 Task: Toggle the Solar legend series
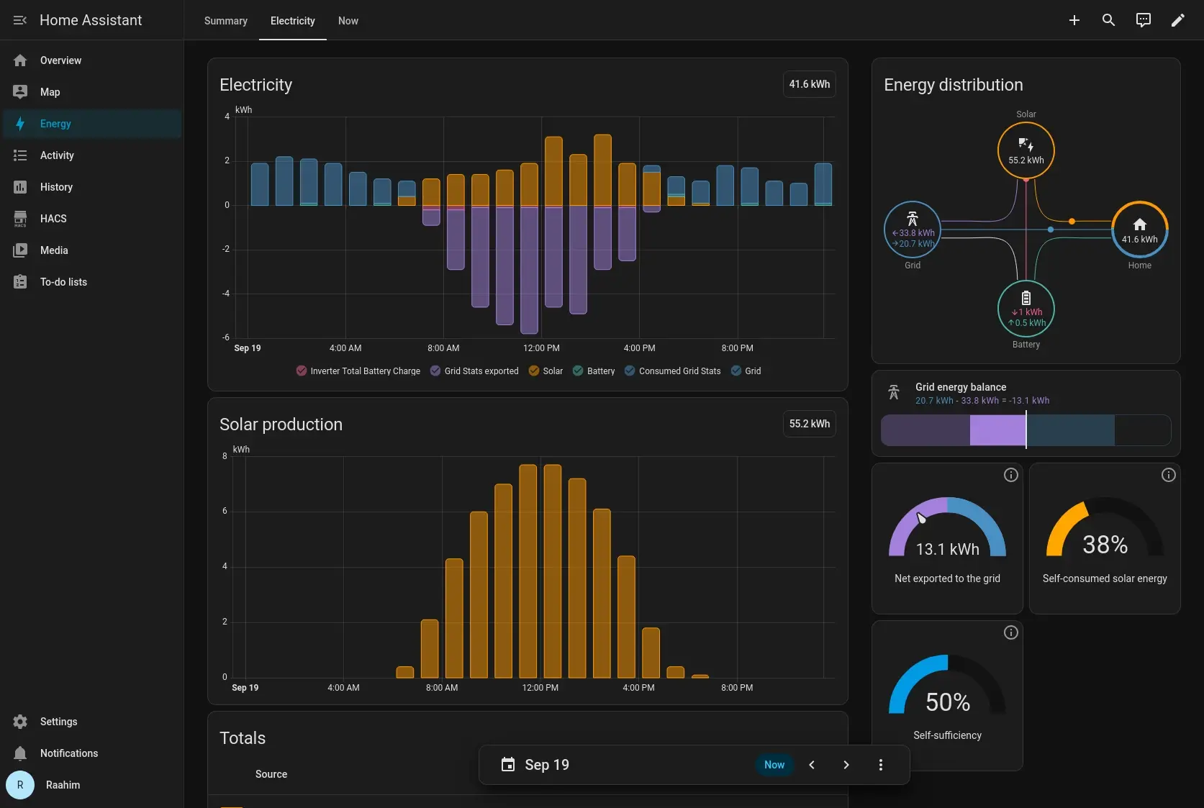(x=546, y=371)
